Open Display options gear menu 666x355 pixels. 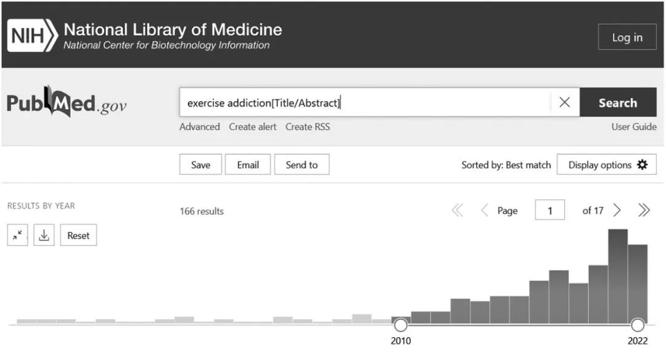coord(607,165)
